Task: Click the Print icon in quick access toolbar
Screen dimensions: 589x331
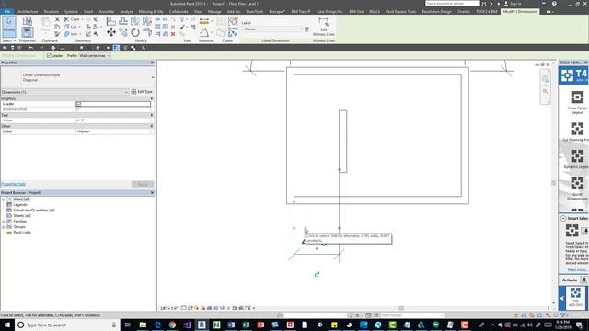Action: pyautogui.click(x=53, y=48)
